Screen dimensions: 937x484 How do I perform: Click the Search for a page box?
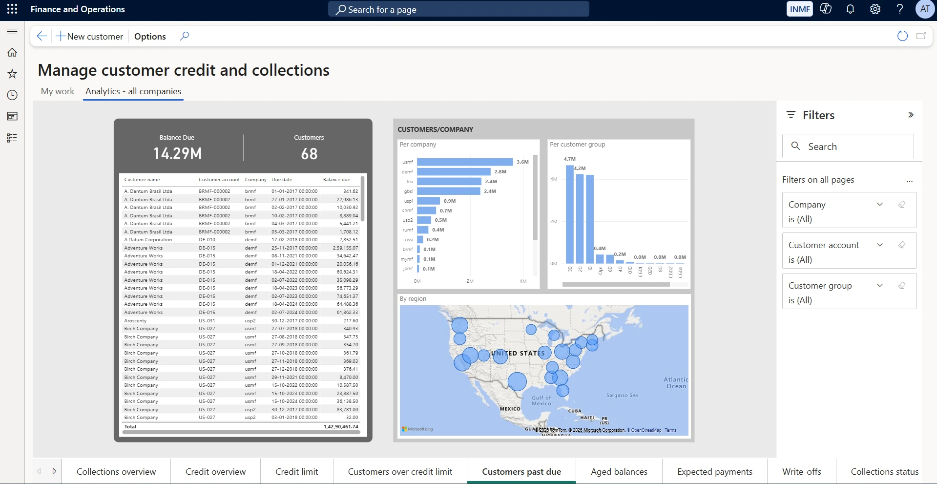coord(458,9)
